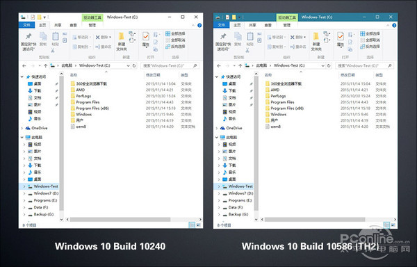This screenshot has width=417, height=267.
Task: Switch to details view icon in Build 10586 status bar
Action: [x=386, y=225]
